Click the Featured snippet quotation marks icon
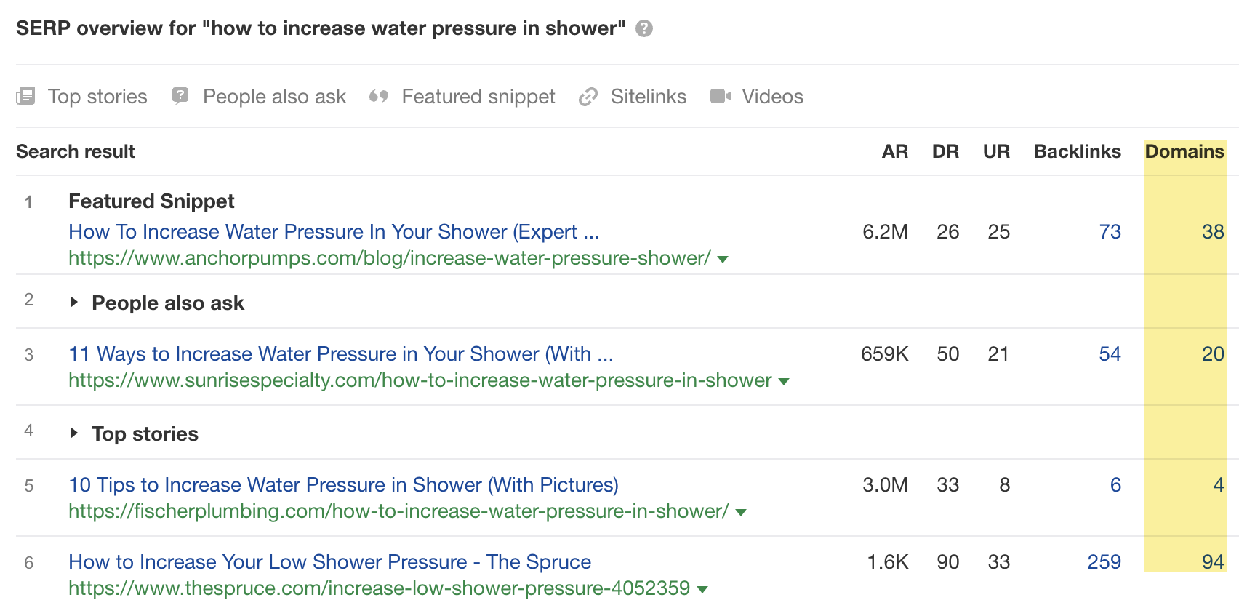 (x=380, y=96)
